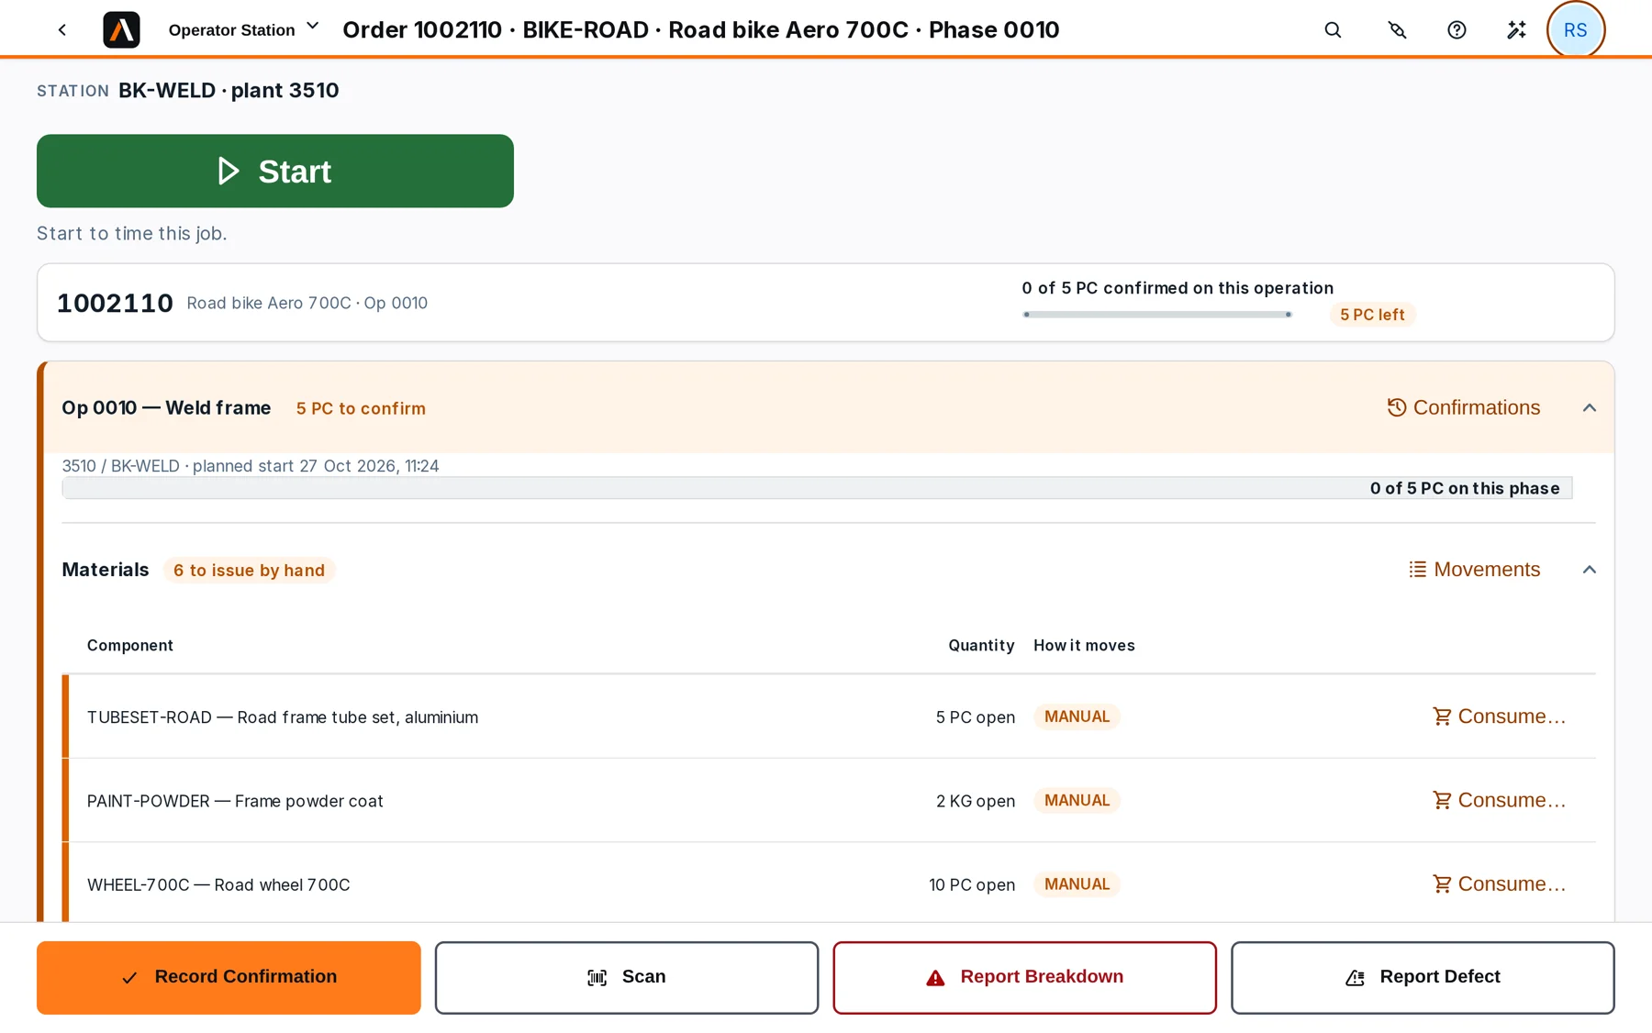1652x1033 pixels.
Task: Collapse the Materials section chevron
Action: coord(1590,570)
